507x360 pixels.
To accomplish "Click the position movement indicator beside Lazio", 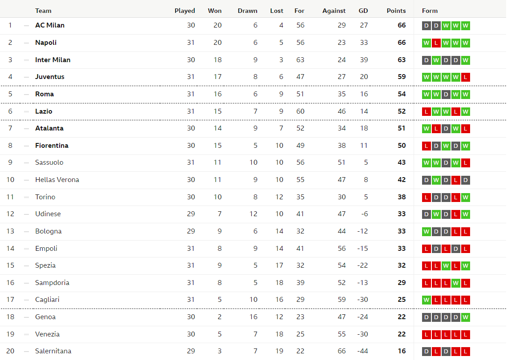I will pyautogui.click(x=26, y=111).
